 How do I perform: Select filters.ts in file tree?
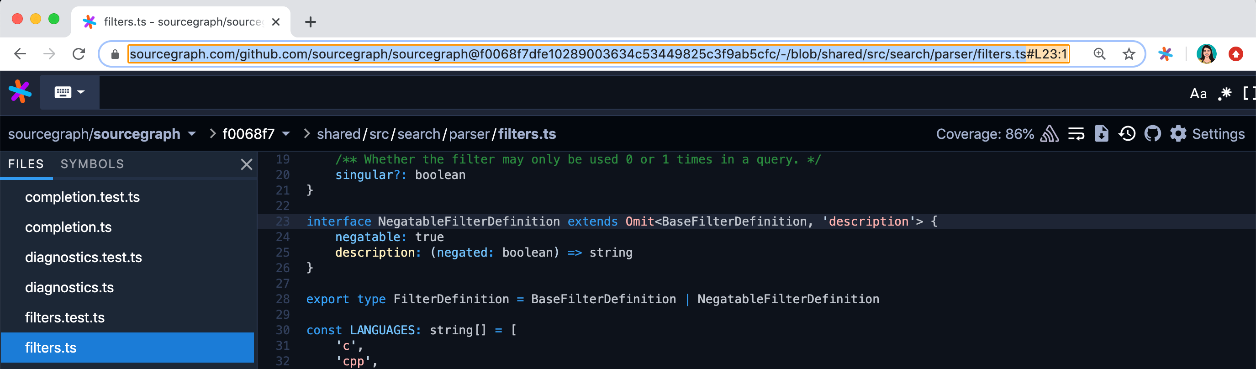pos(127,348)
